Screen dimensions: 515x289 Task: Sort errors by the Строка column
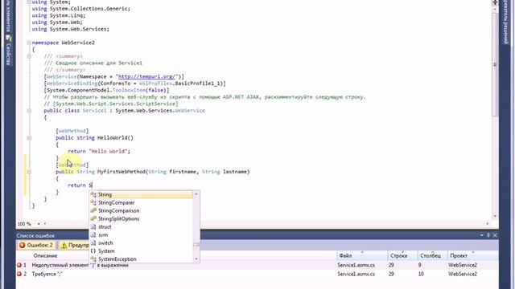[402, 255]
